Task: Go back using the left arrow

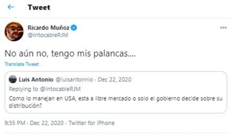Action: point(11,7)
